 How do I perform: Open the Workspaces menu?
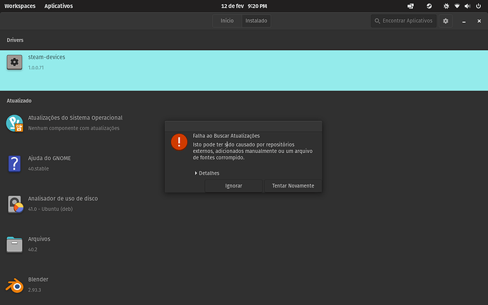(x=20, y=6)
